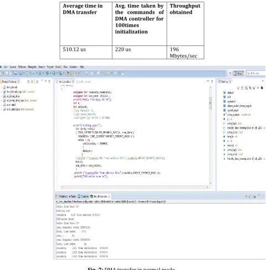268x270 pixels.
Task: Click Collapse All icon in Project Explorer
Action: point(28,81)
